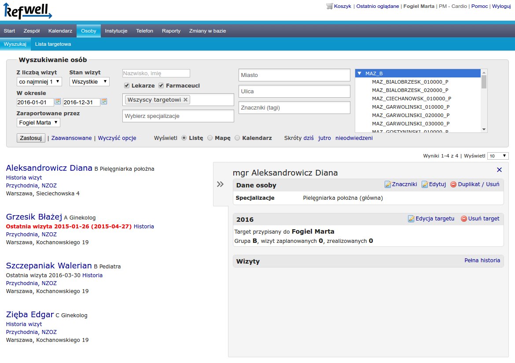Open the Kalendarz menu

(x=60, y=31)
